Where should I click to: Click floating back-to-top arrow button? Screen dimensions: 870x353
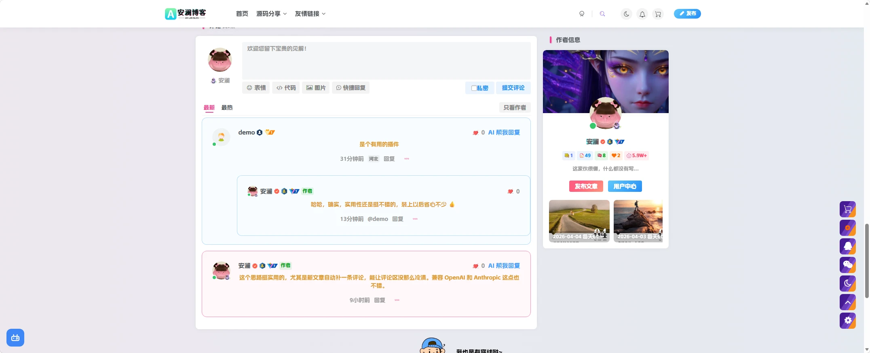click(x=848, y=302)
